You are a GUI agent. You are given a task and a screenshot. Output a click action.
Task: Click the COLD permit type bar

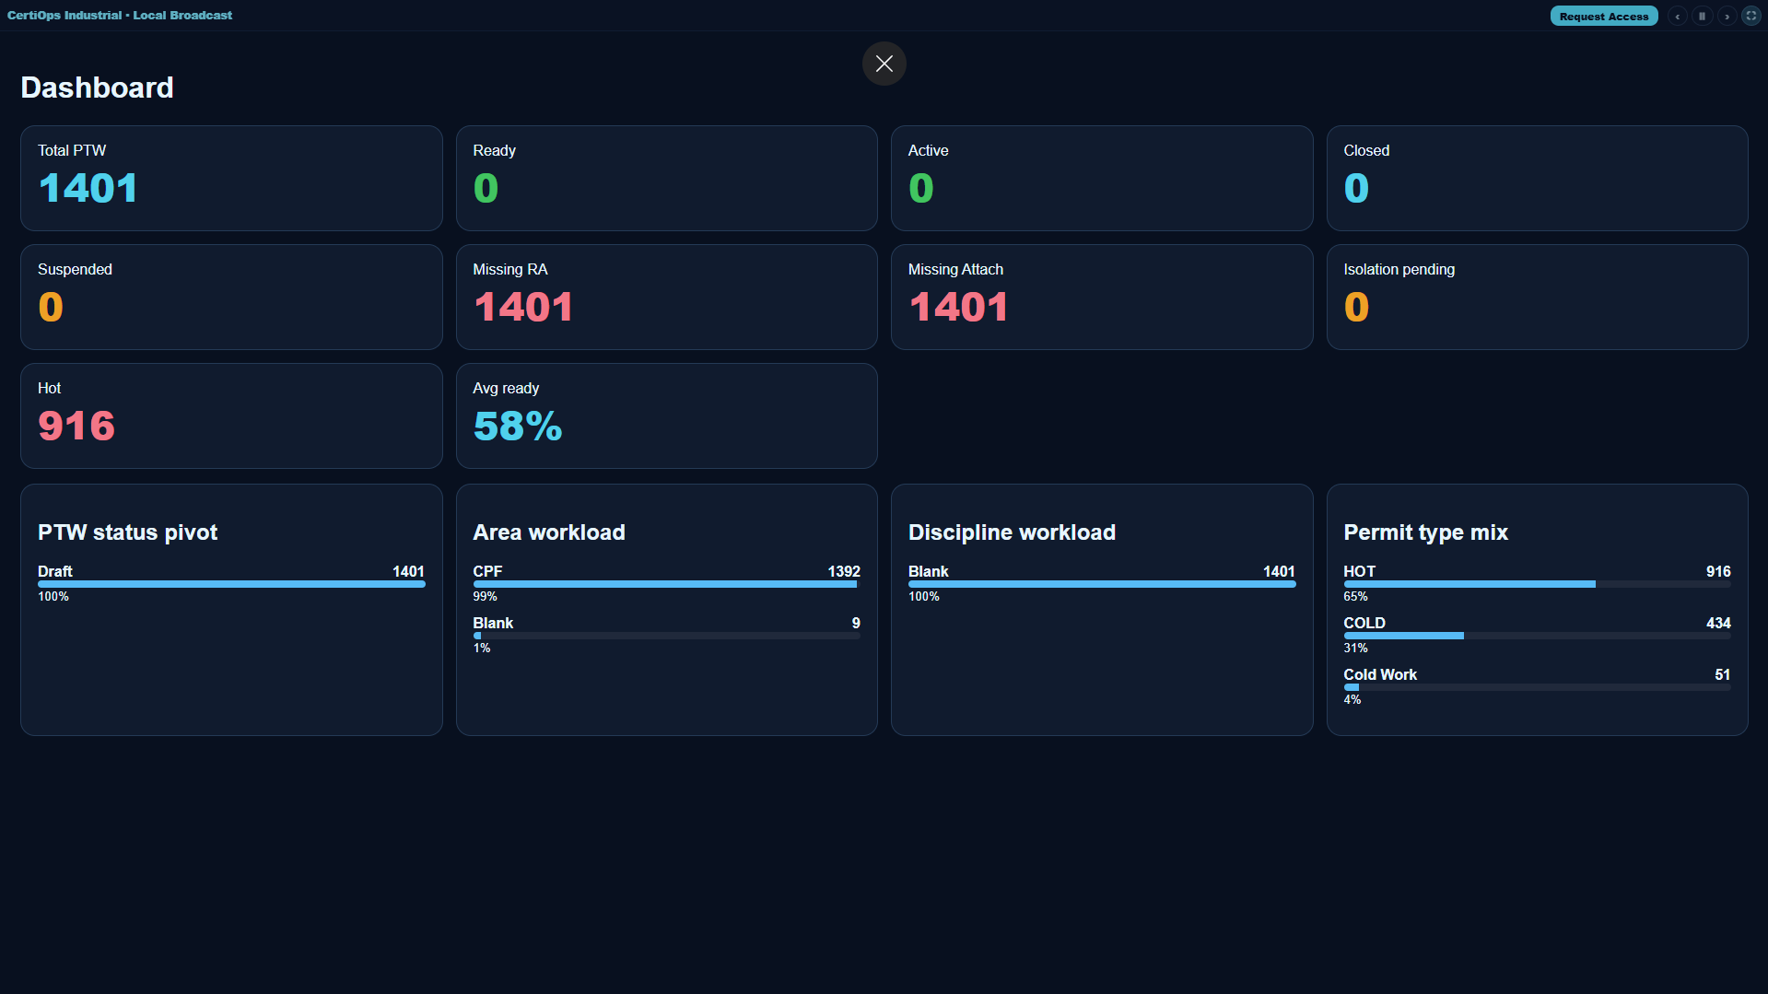(1537, 636)
